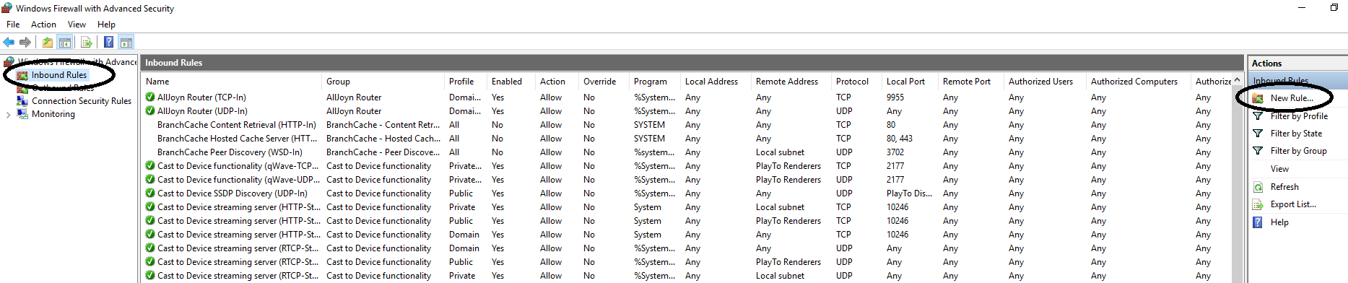Open the Help menu

coord(106,24)
